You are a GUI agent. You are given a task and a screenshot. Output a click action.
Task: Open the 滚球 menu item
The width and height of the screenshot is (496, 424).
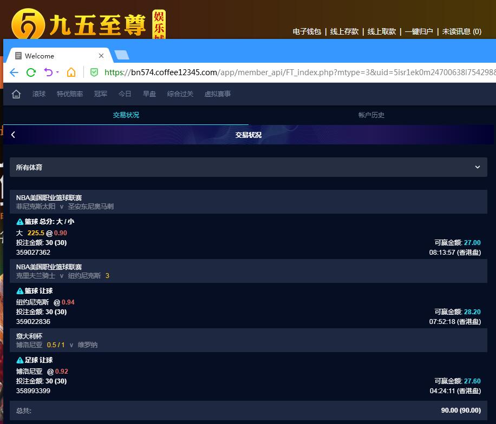click(x=39, y=94)
